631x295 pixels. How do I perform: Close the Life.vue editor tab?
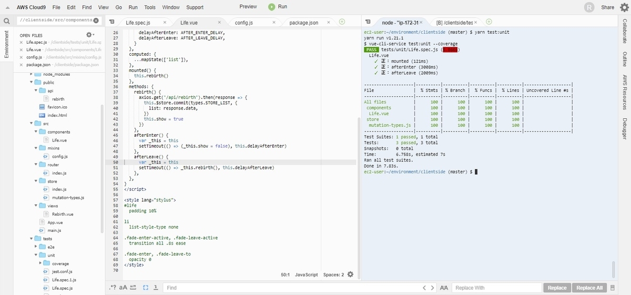coord(220,23)
